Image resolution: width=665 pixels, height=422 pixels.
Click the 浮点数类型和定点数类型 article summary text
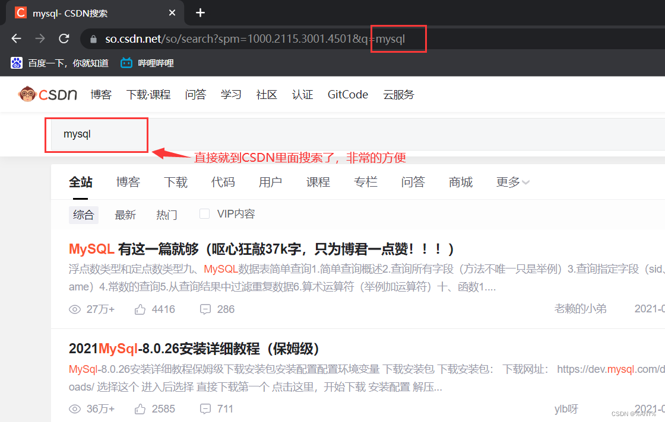(x=367, y=277)
